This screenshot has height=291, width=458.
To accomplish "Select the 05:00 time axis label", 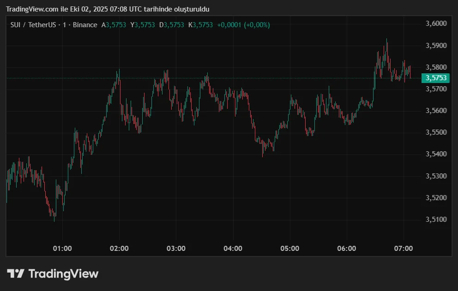I will (290, 248).
